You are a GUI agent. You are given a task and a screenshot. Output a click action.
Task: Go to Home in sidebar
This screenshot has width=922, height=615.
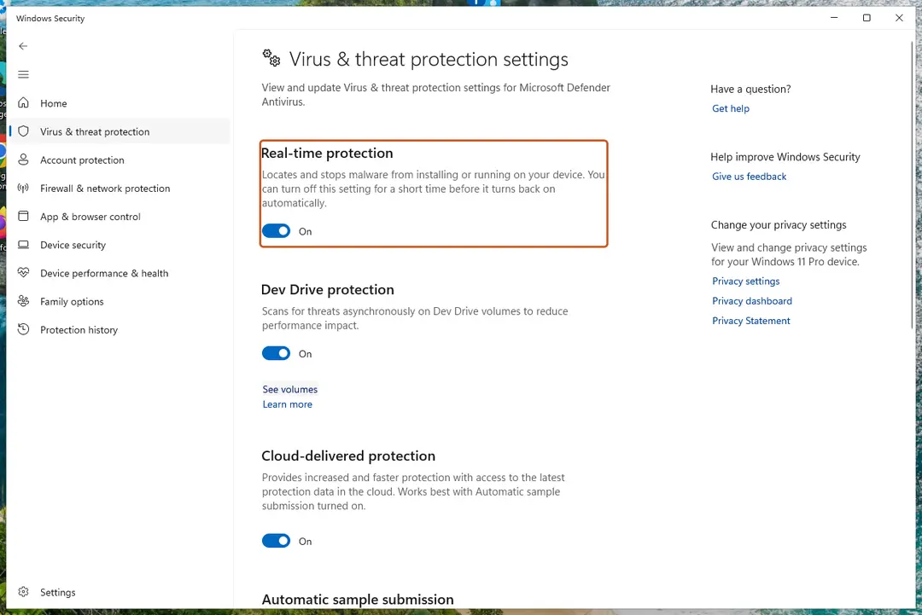click(x=120, y=103)
